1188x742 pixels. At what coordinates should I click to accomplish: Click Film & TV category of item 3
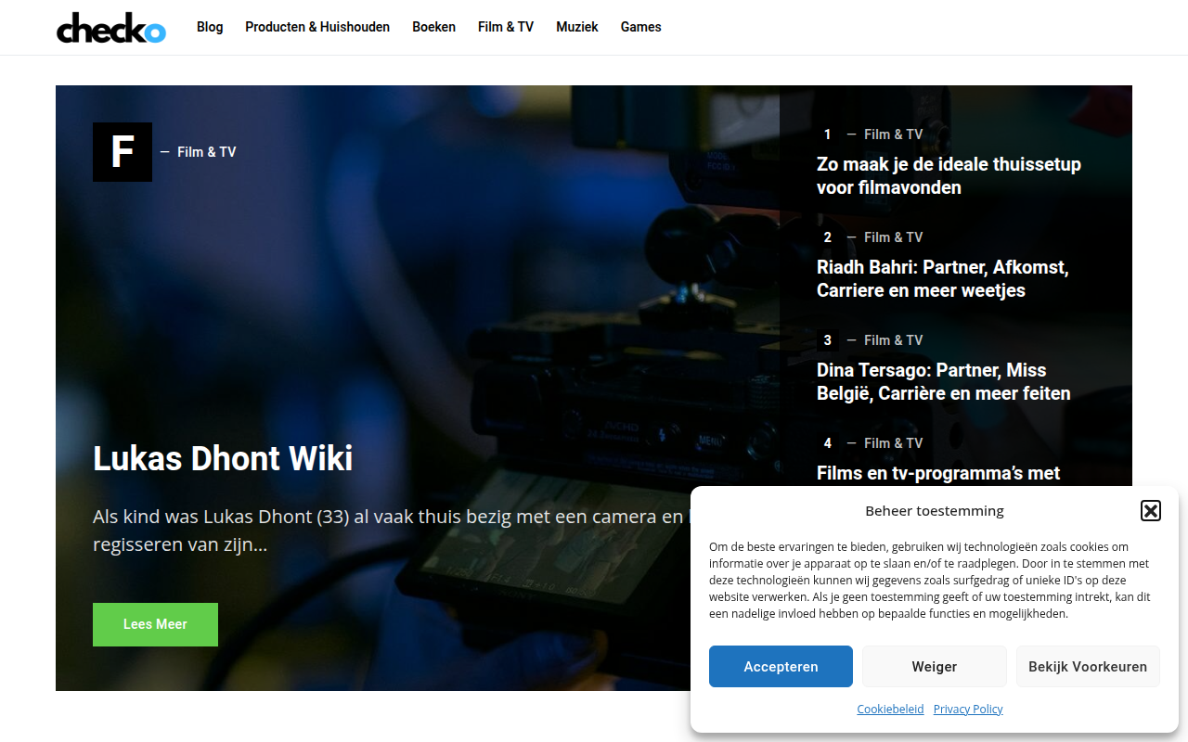pos(894,340)
